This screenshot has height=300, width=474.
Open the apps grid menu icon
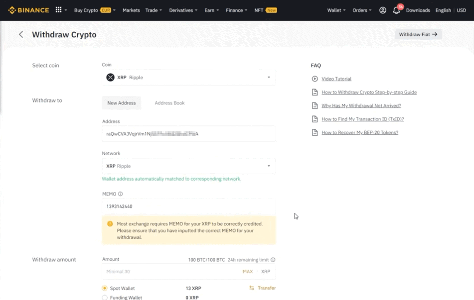point(59,10)
